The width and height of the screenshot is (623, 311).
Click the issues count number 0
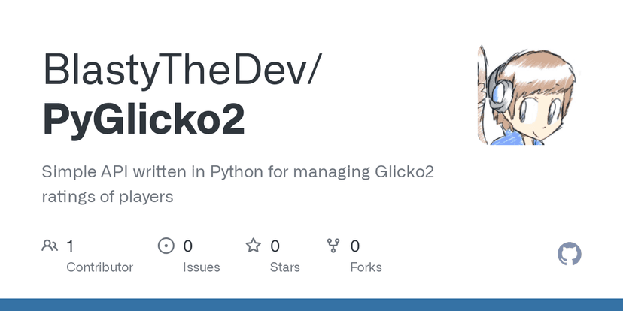188,246
